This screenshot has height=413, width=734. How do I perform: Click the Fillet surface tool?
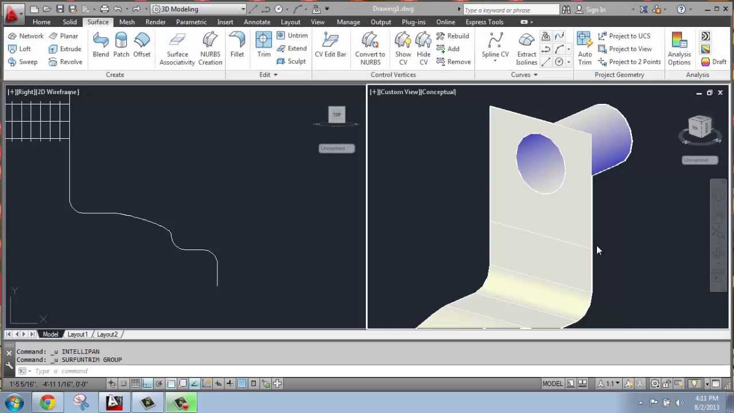pos(237,45)
